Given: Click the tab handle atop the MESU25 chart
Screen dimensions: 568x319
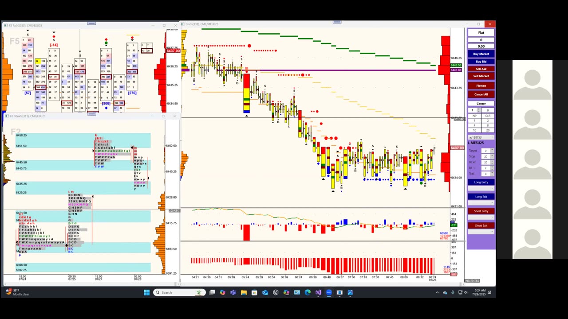Looking at the screenshot, I should coord(337,22).
